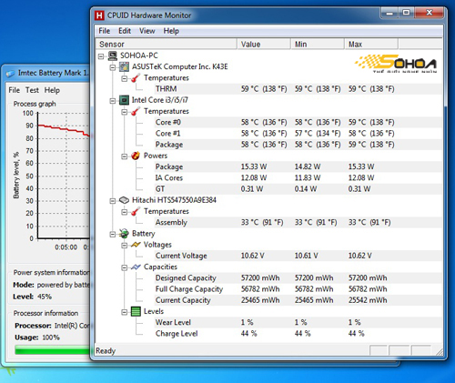Select the Assembly temperature row
455x383 pixels.
[x=268, y=223]
